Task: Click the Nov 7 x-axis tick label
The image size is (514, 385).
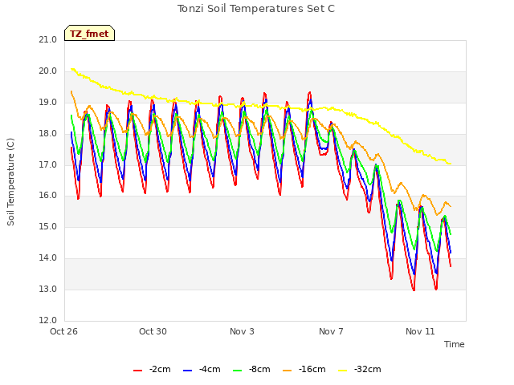Action: (331, 331)
